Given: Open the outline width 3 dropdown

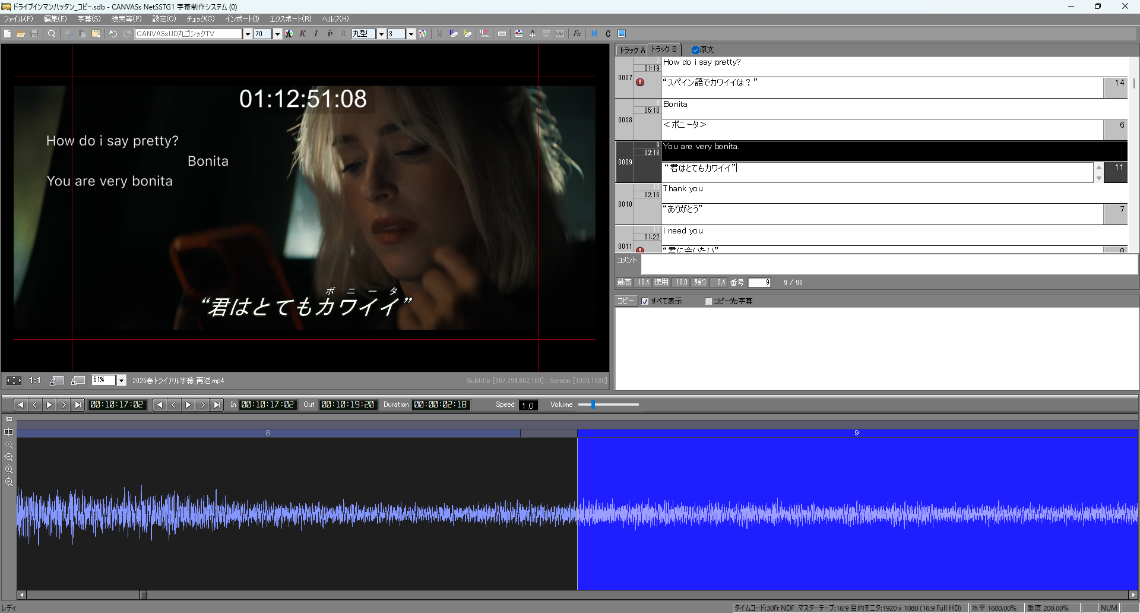Looking at the screenshot, I should pos(411,34).
